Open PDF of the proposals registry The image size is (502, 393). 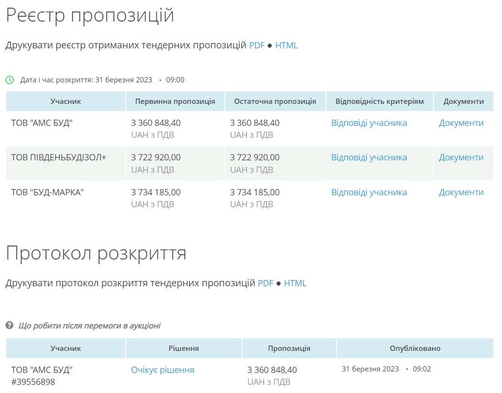[257, 45]
